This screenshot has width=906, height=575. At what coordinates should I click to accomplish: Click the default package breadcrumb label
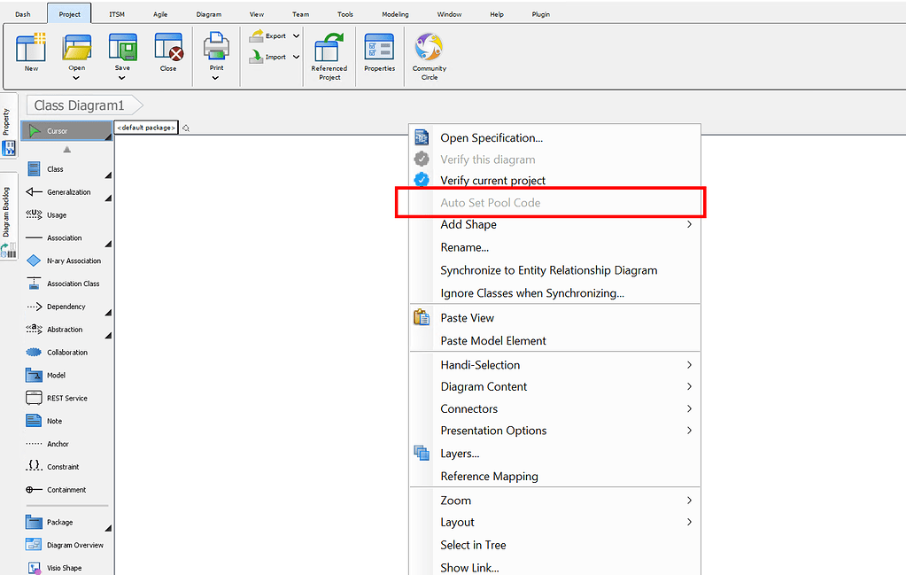(x=145, y=127)
